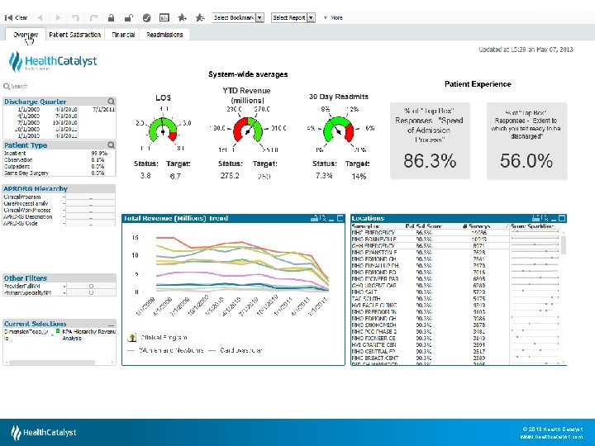Click the Score Sparkline column header
The image size is (595, 446).
532,226
